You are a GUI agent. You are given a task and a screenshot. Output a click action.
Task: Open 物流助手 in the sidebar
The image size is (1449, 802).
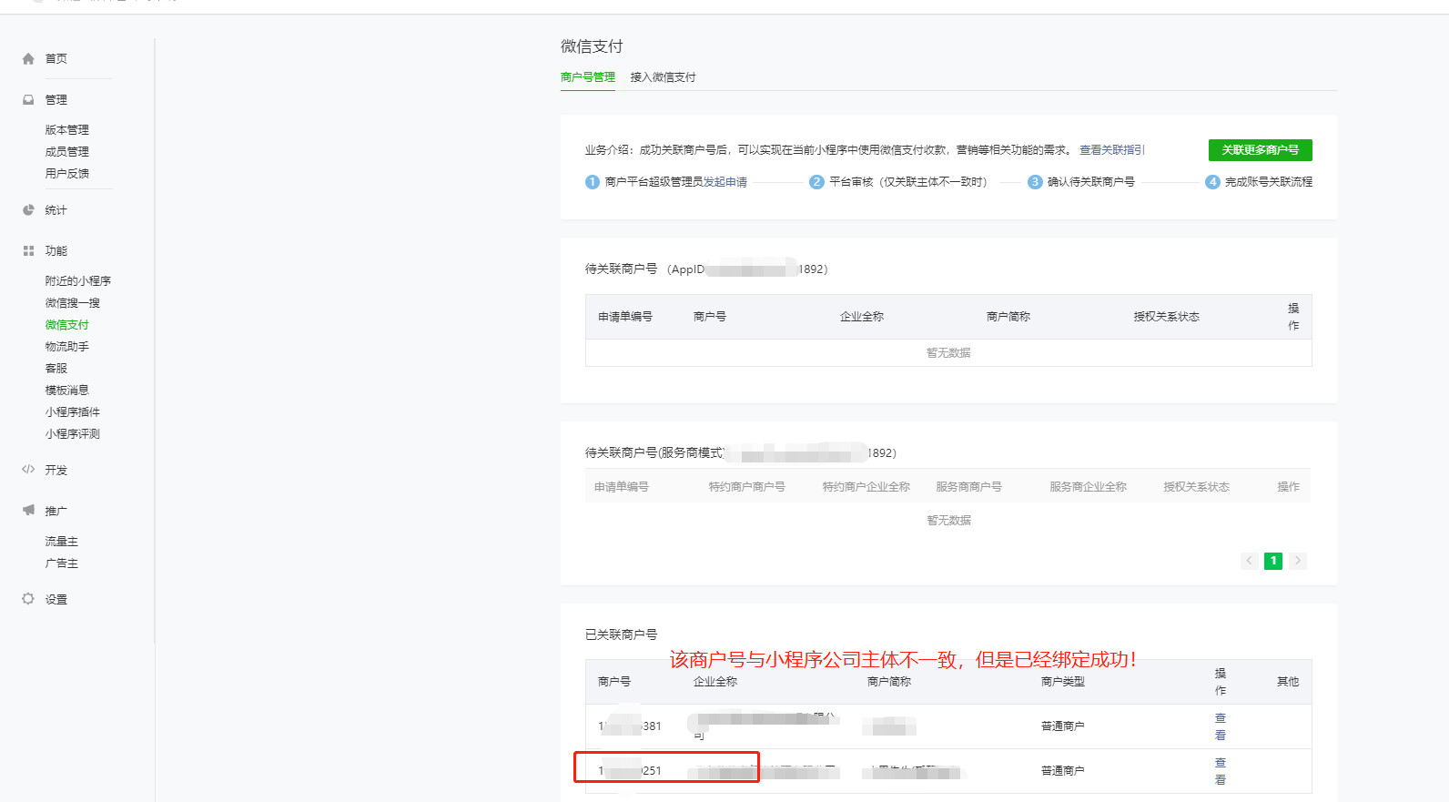67,347
